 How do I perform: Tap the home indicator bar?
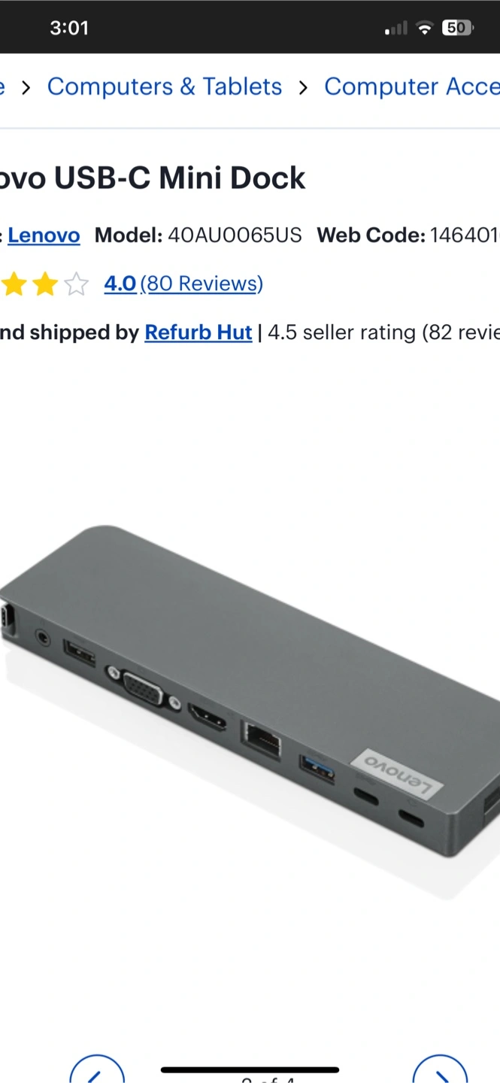(250, 1069)
